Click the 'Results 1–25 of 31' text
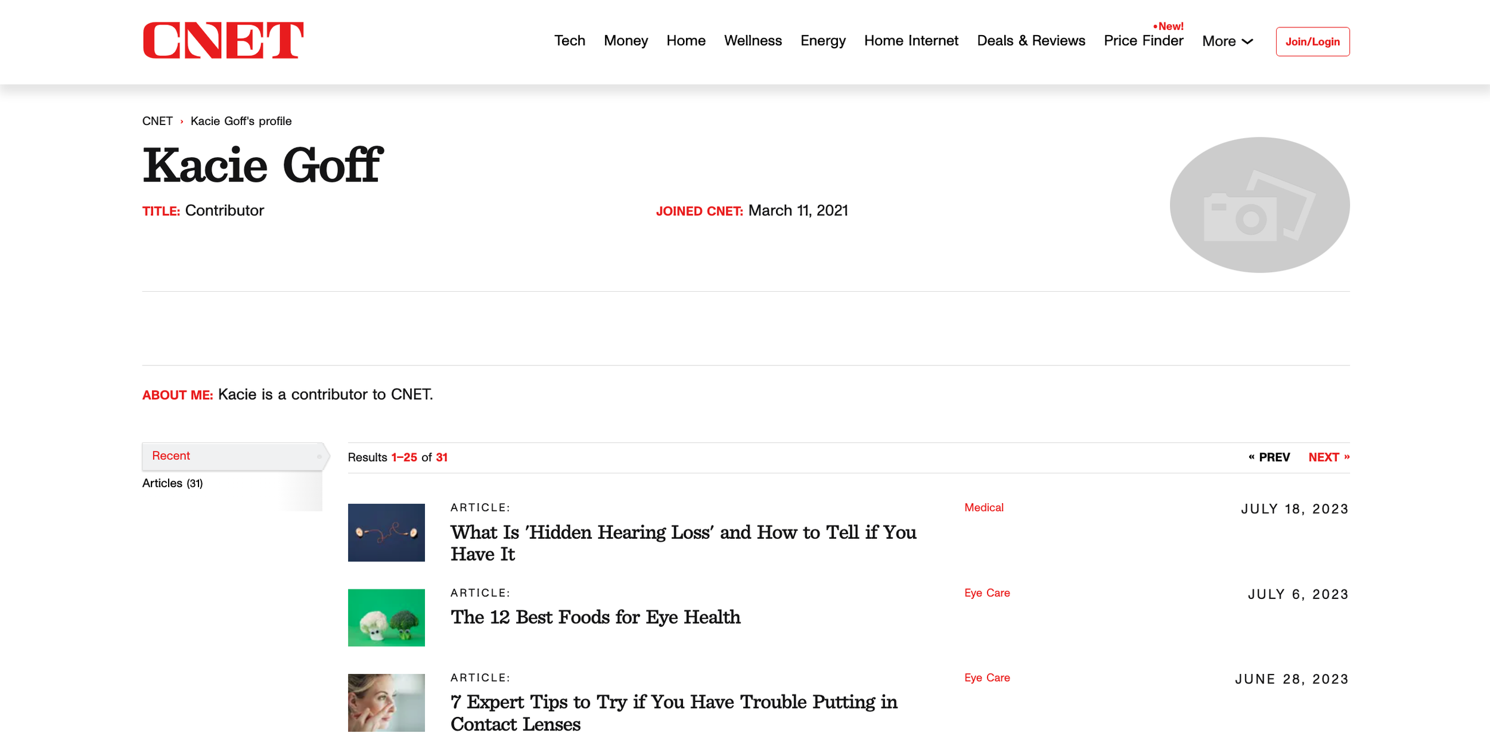 [x=398, y=457]
